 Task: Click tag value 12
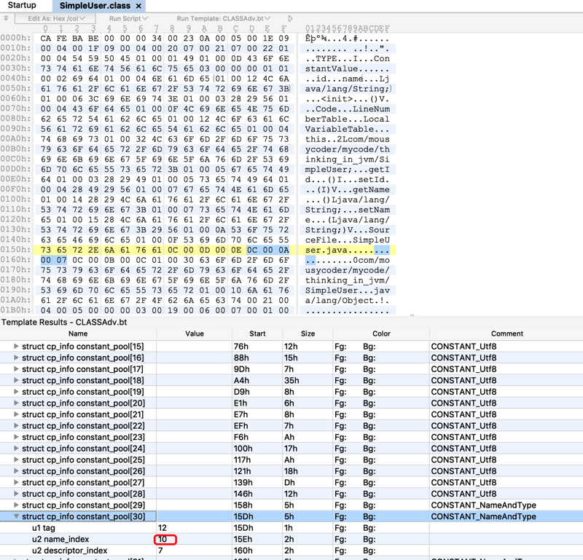(163, 528)
